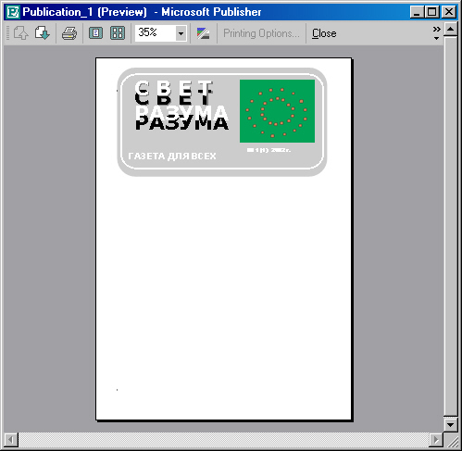462x451 pixels.
Task: Go to next page with arrow icon
Action: pyautogui.click(x=43, y=33)
